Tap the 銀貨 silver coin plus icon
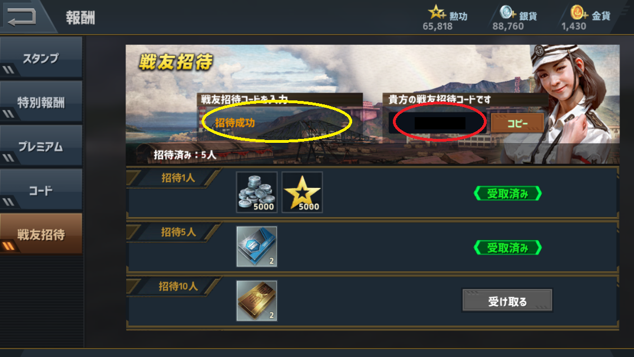This screenshot has height=357, width=634. pyautogui.click(x=507, y=12)
